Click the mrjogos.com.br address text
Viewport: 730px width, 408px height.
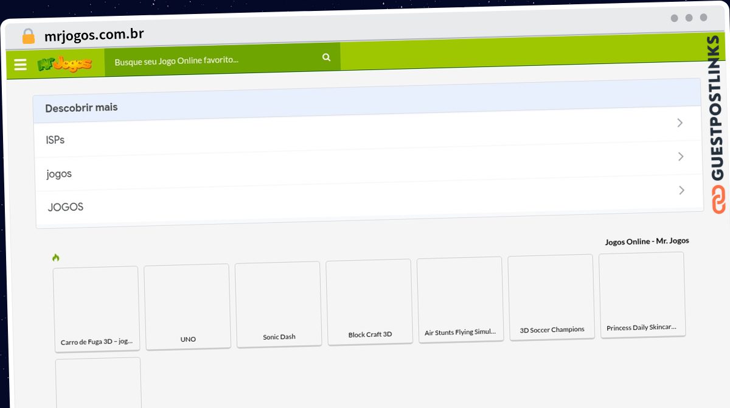(x=94, y=35)
